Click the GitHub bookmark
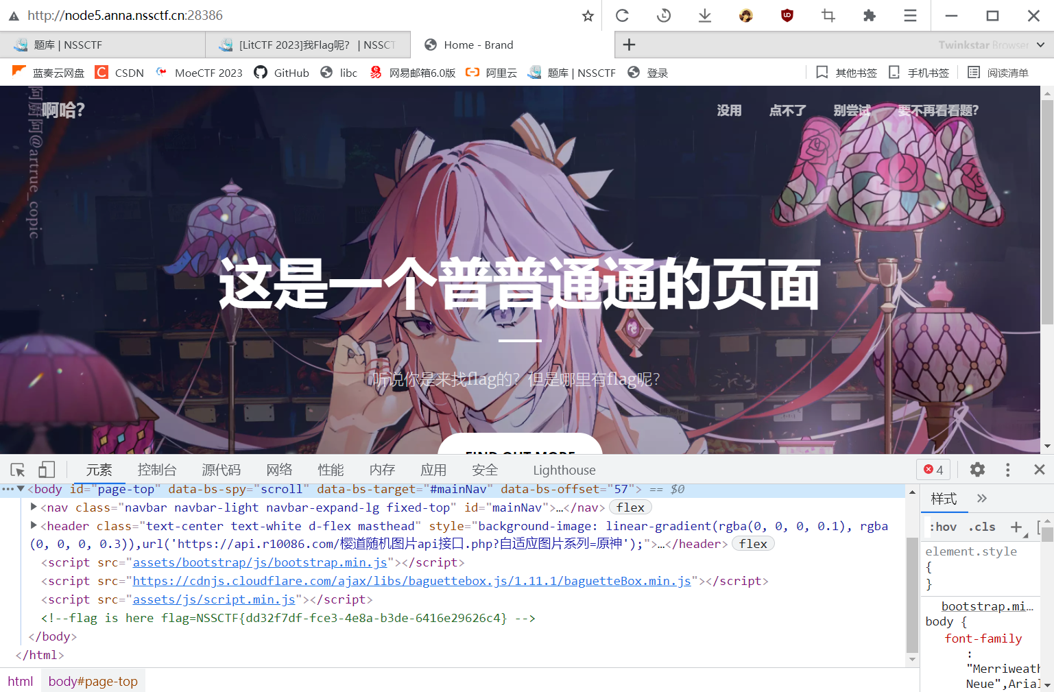 [282, 73]
